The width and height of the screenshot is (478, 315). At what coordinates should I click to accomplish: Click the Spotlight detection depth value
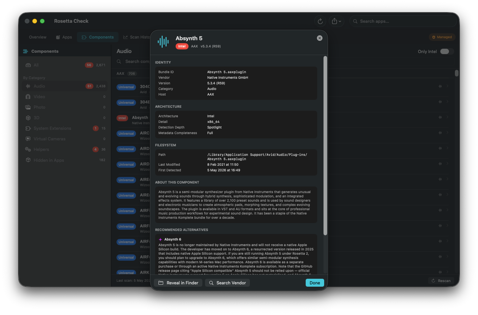click(x=214, y=128)
